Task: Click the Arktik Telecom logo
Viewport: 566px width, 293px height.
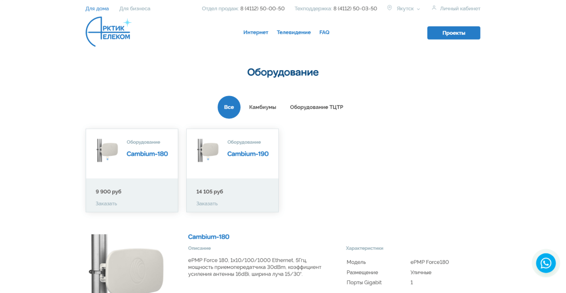Action: pyautogui.click(x=108, y=32)
